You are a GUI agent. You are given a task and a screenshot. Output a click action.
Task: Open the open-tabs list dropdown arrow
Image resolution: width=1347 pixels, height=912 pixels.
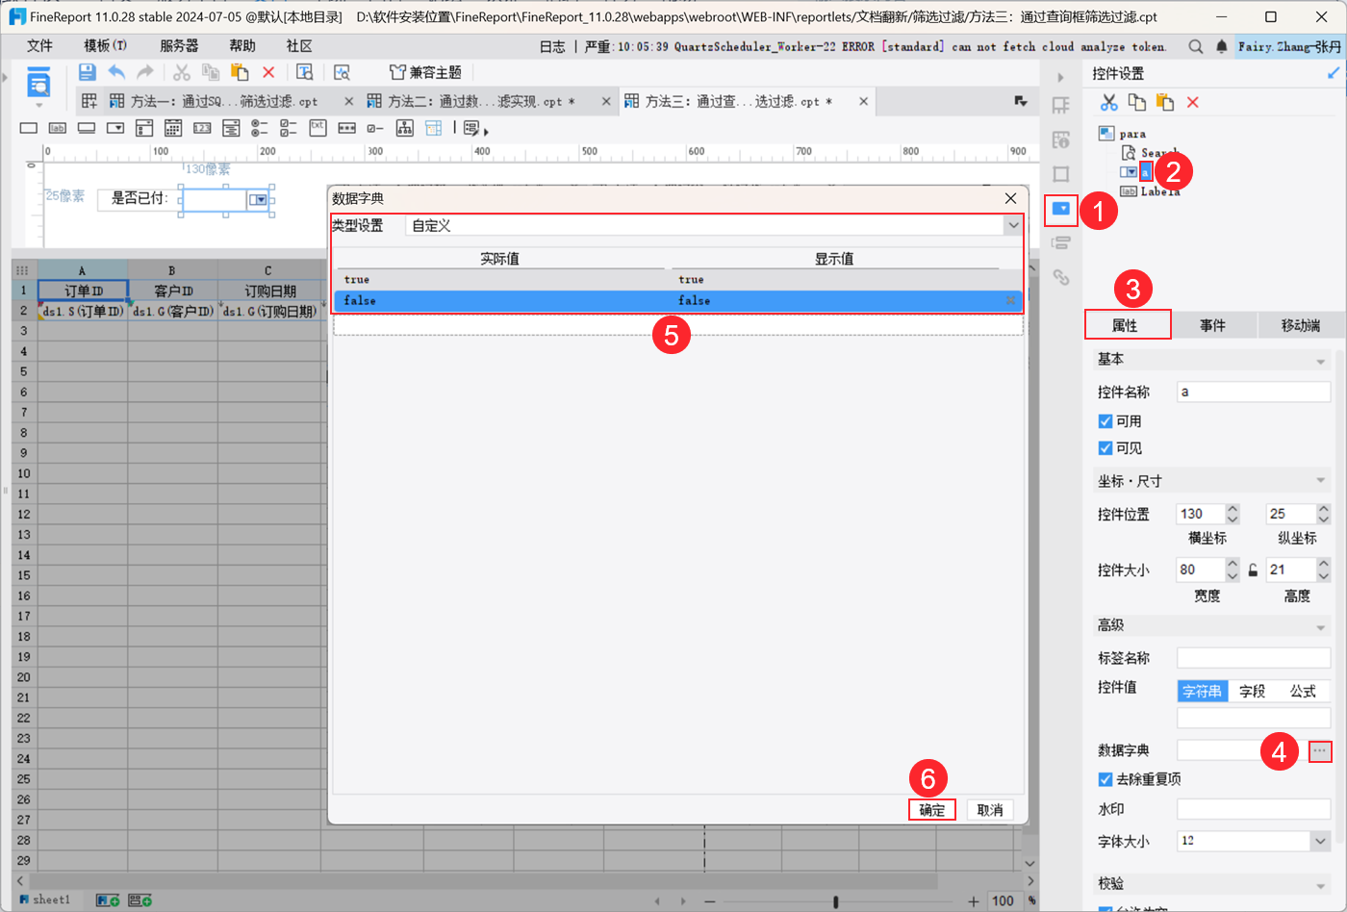pyautogui.click(x=1021, y=101)
